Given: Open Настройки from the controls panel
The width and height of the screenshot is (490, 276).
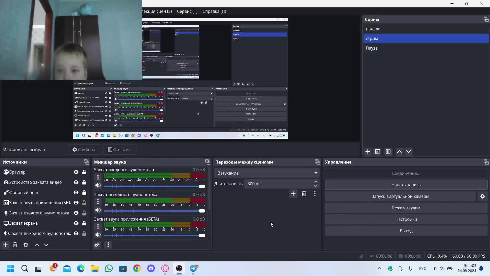Looking at the screenshot, I should coord(406,219).
